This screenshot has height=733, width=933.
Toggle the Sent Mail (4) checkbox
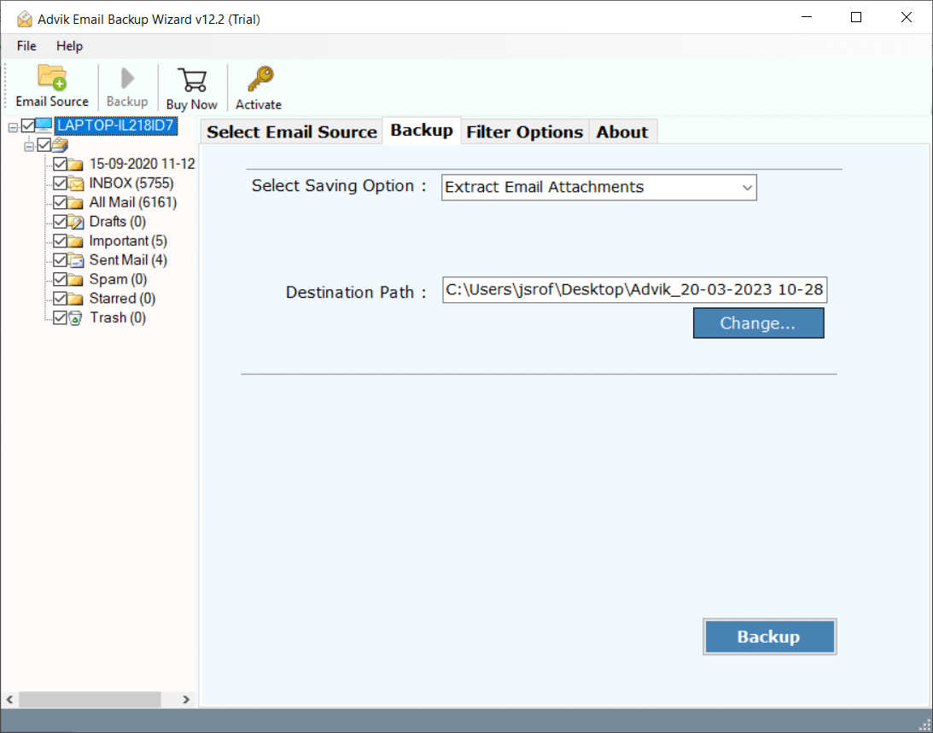(x=60, y=259)
